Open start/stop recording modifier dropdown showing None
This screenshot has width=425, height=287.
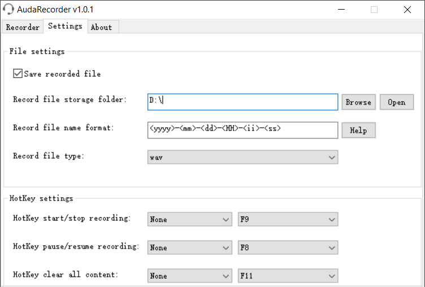click(x=189, y=219)
